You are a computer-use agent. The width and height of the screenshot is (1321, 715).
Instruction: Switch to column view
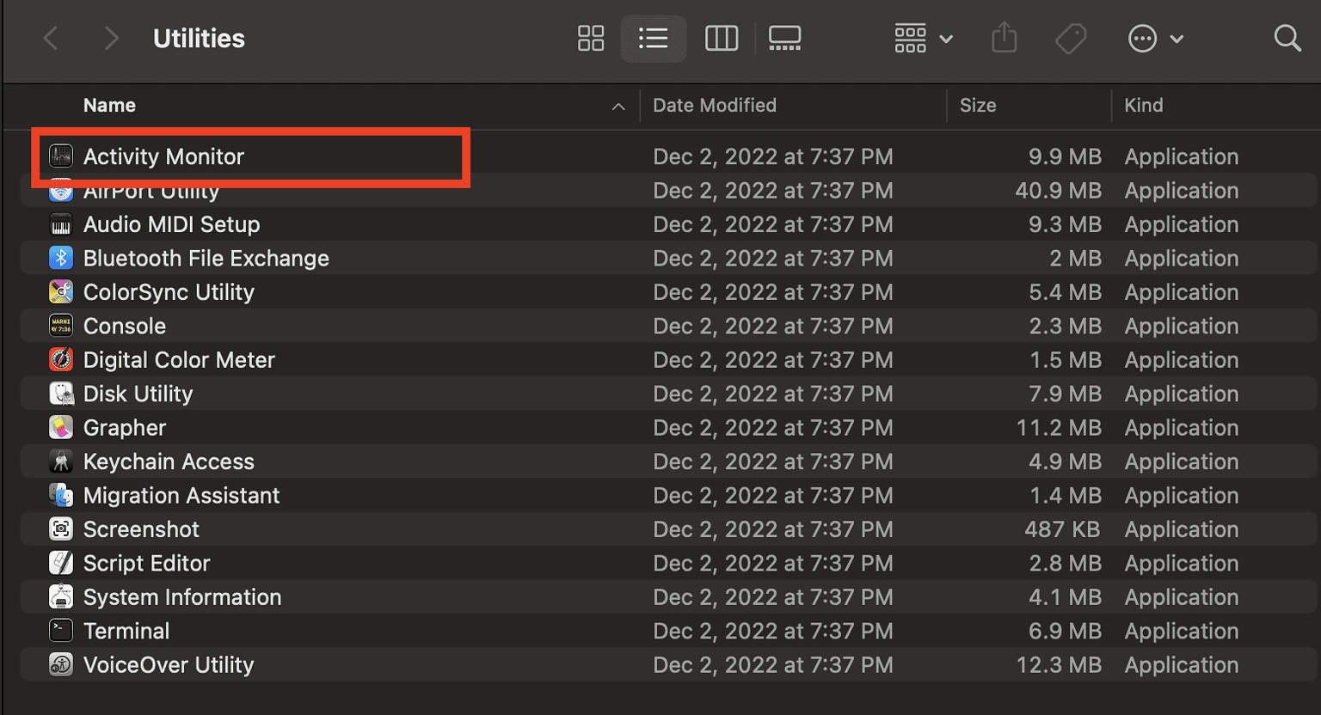[722, 39]
